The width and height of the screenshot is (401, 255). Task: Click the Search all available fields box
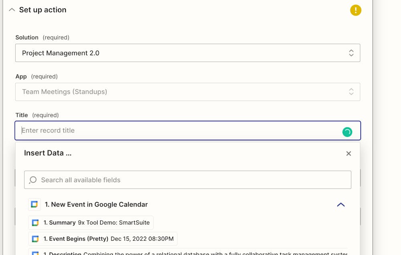tap(192, 180)
